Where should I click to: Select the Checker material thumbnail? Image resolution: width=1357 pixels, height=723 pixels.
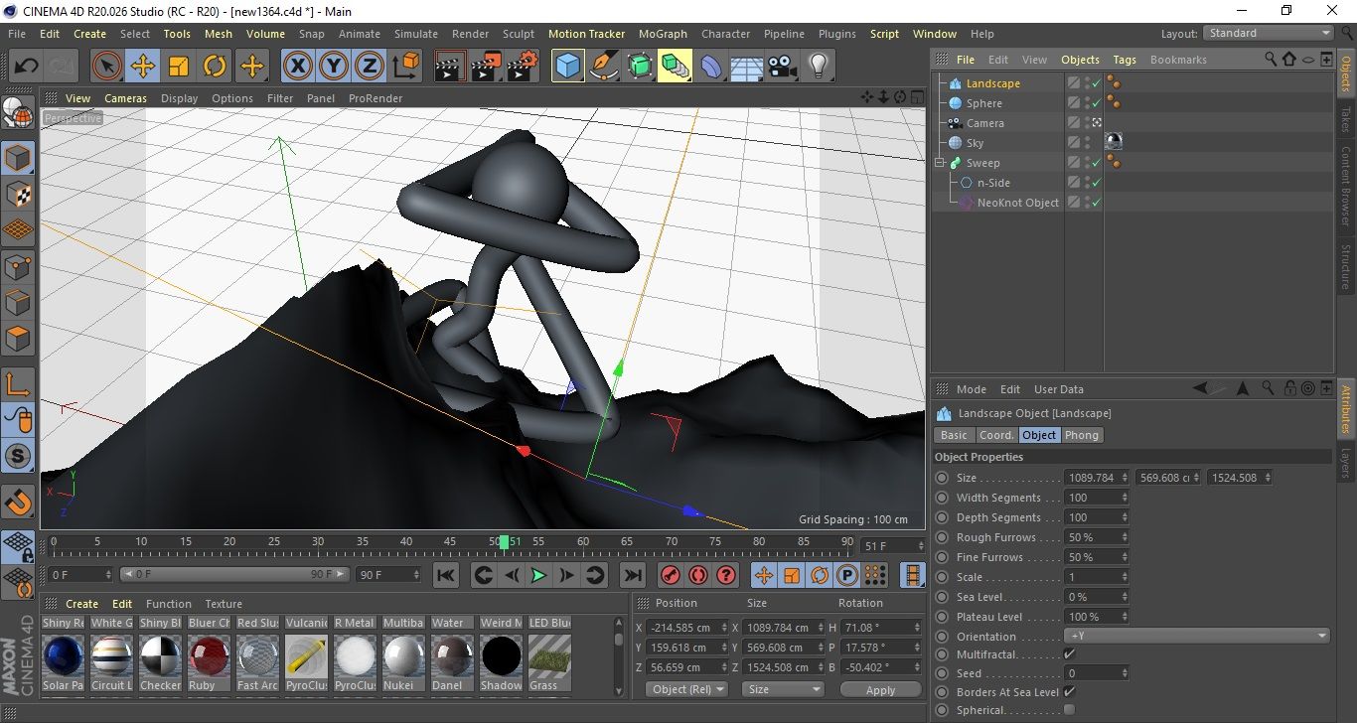click(160, 655)
